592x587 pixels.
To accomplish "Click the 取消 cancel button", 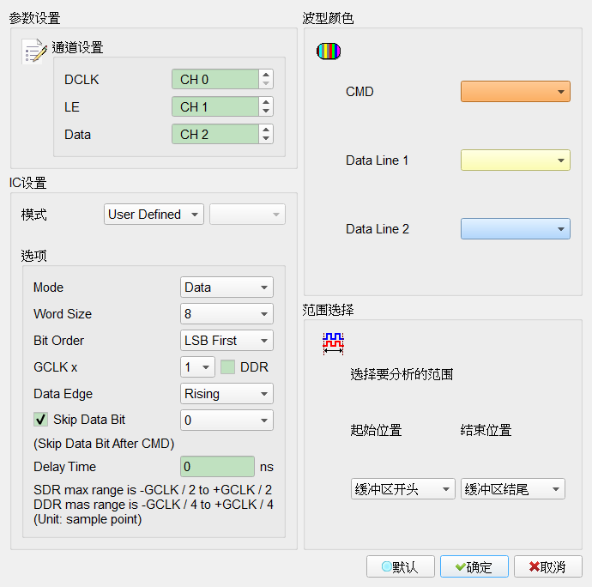I will tap(548, 566).
